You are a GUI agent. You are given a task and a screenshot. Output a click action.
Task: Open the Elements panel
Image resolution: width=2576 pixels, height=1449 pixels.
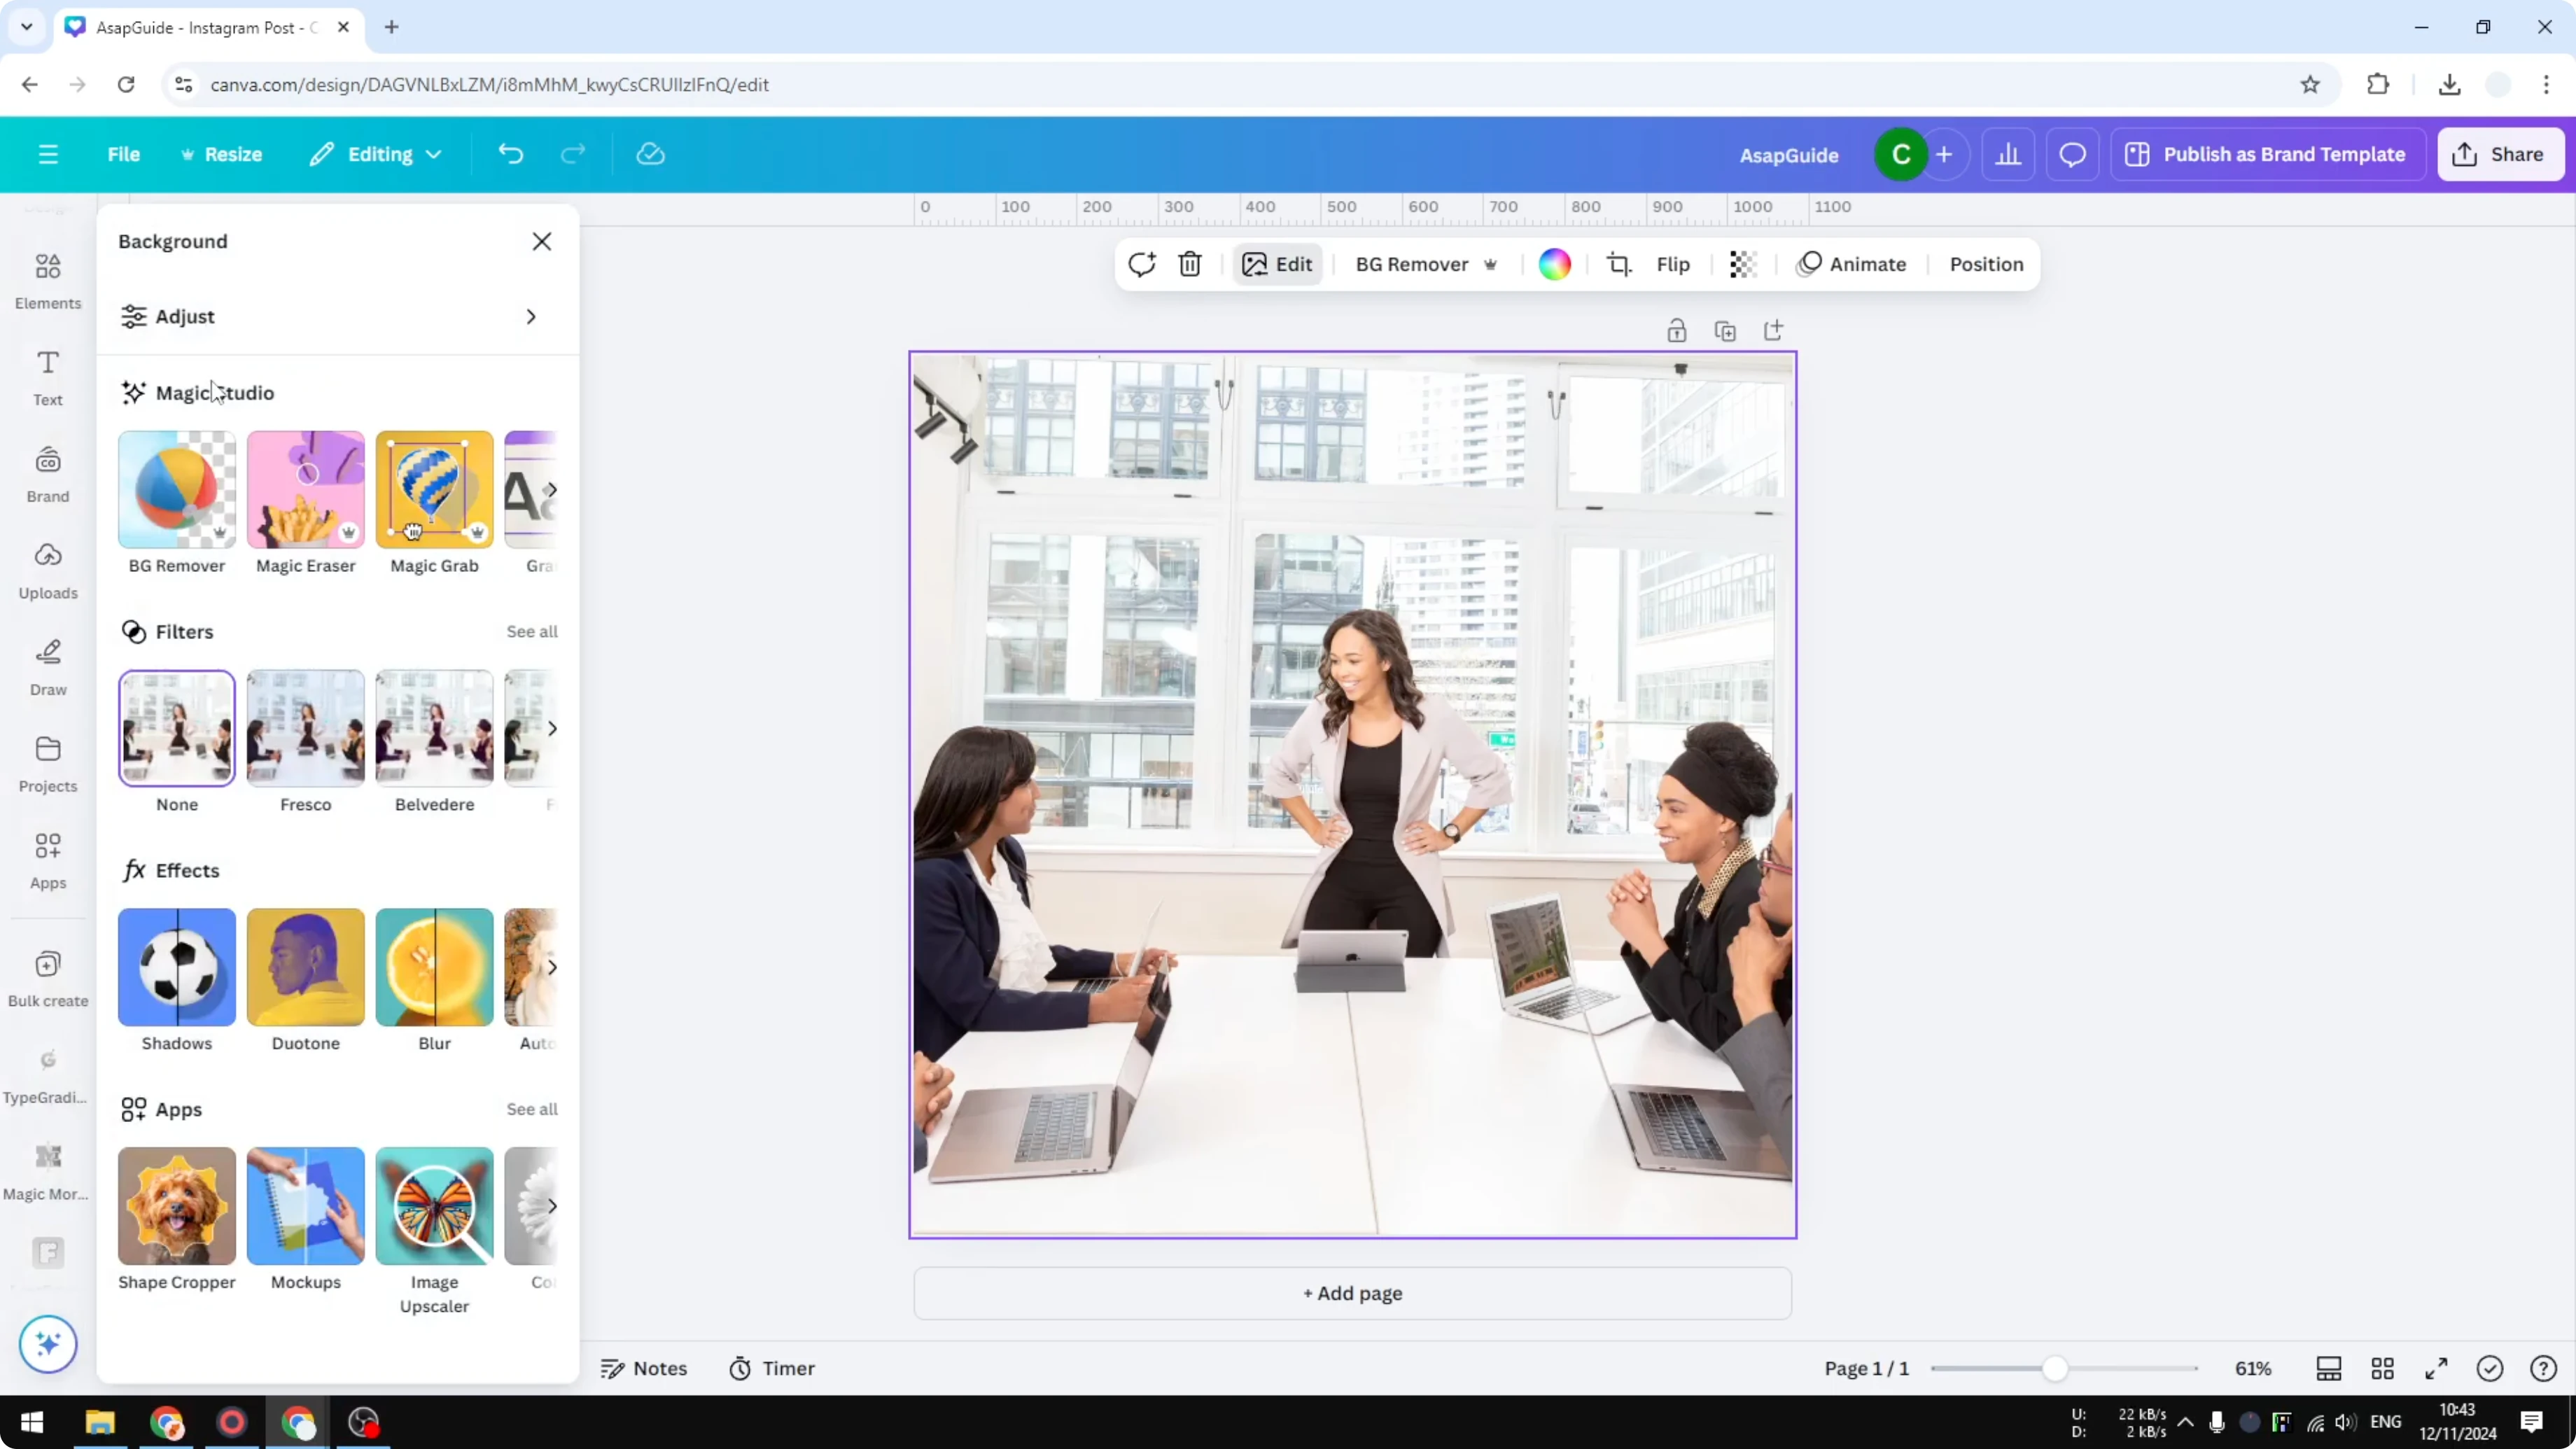[47, 278]
